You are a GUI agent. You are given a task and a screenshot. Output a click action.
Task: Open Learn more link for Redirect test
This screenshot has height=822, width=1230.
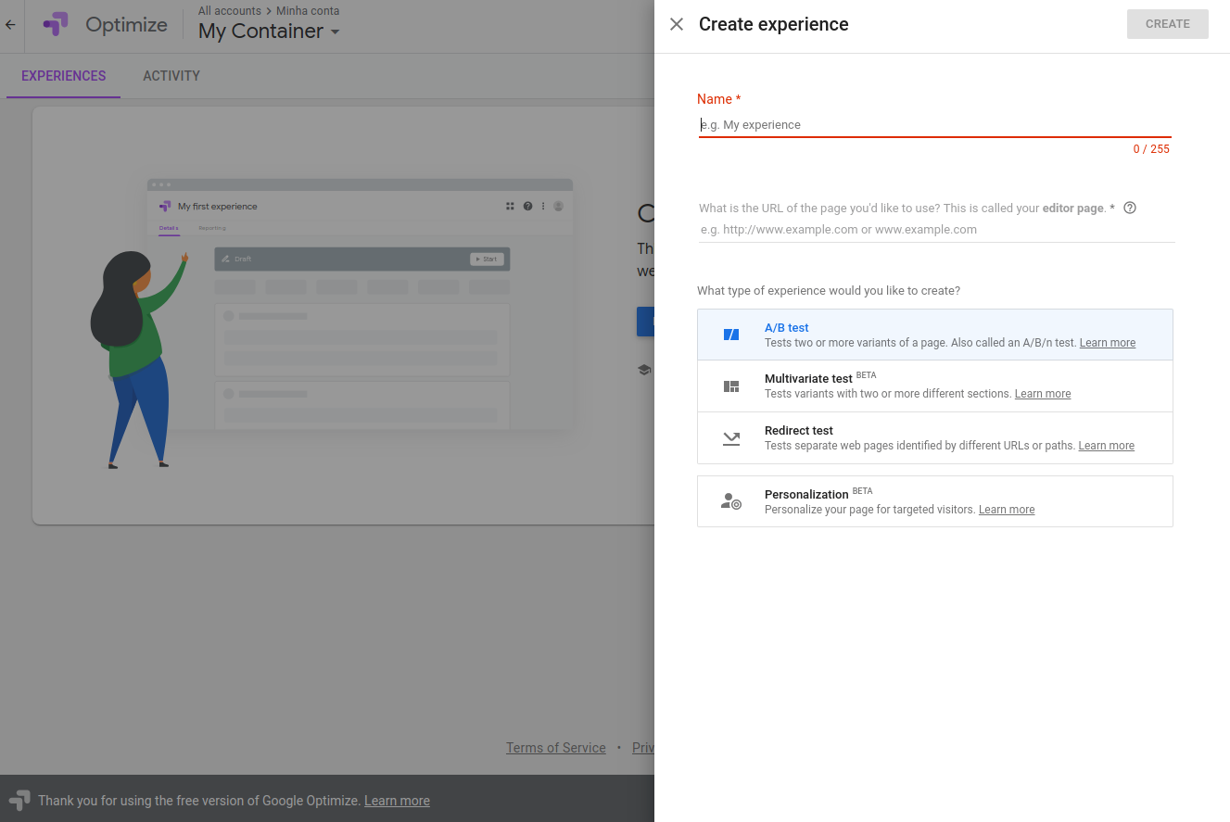[1107, 446]
